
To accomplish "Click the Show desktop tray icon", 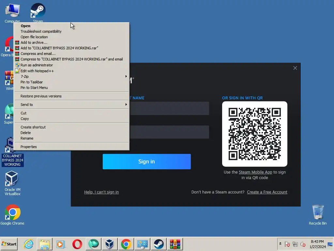I will pos(330,244).
